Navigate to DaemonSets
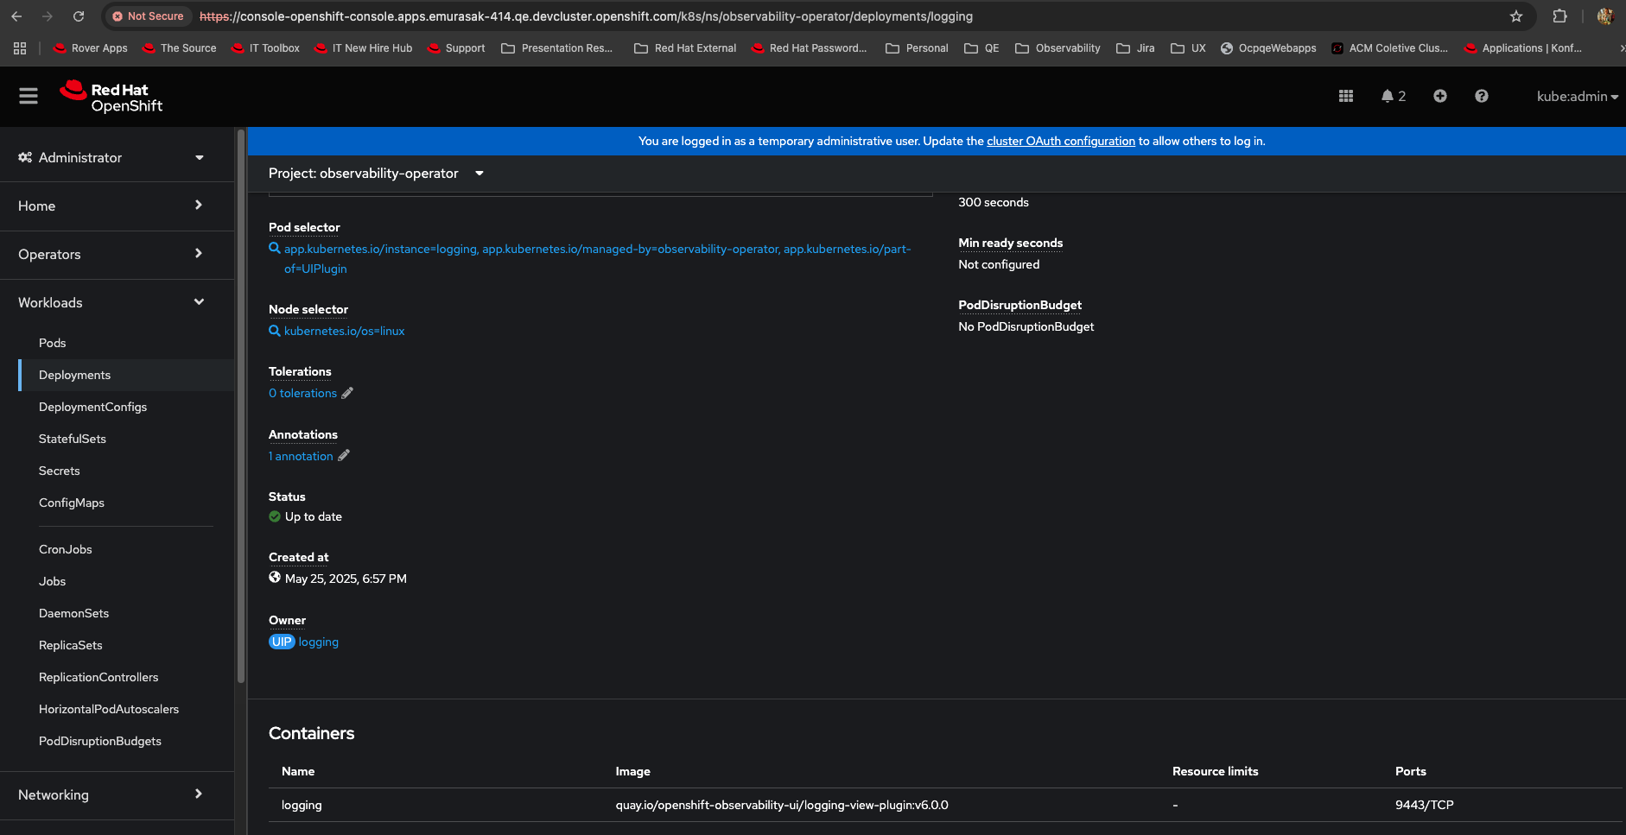Screen dimensions: 1626x835 (74, 613)
